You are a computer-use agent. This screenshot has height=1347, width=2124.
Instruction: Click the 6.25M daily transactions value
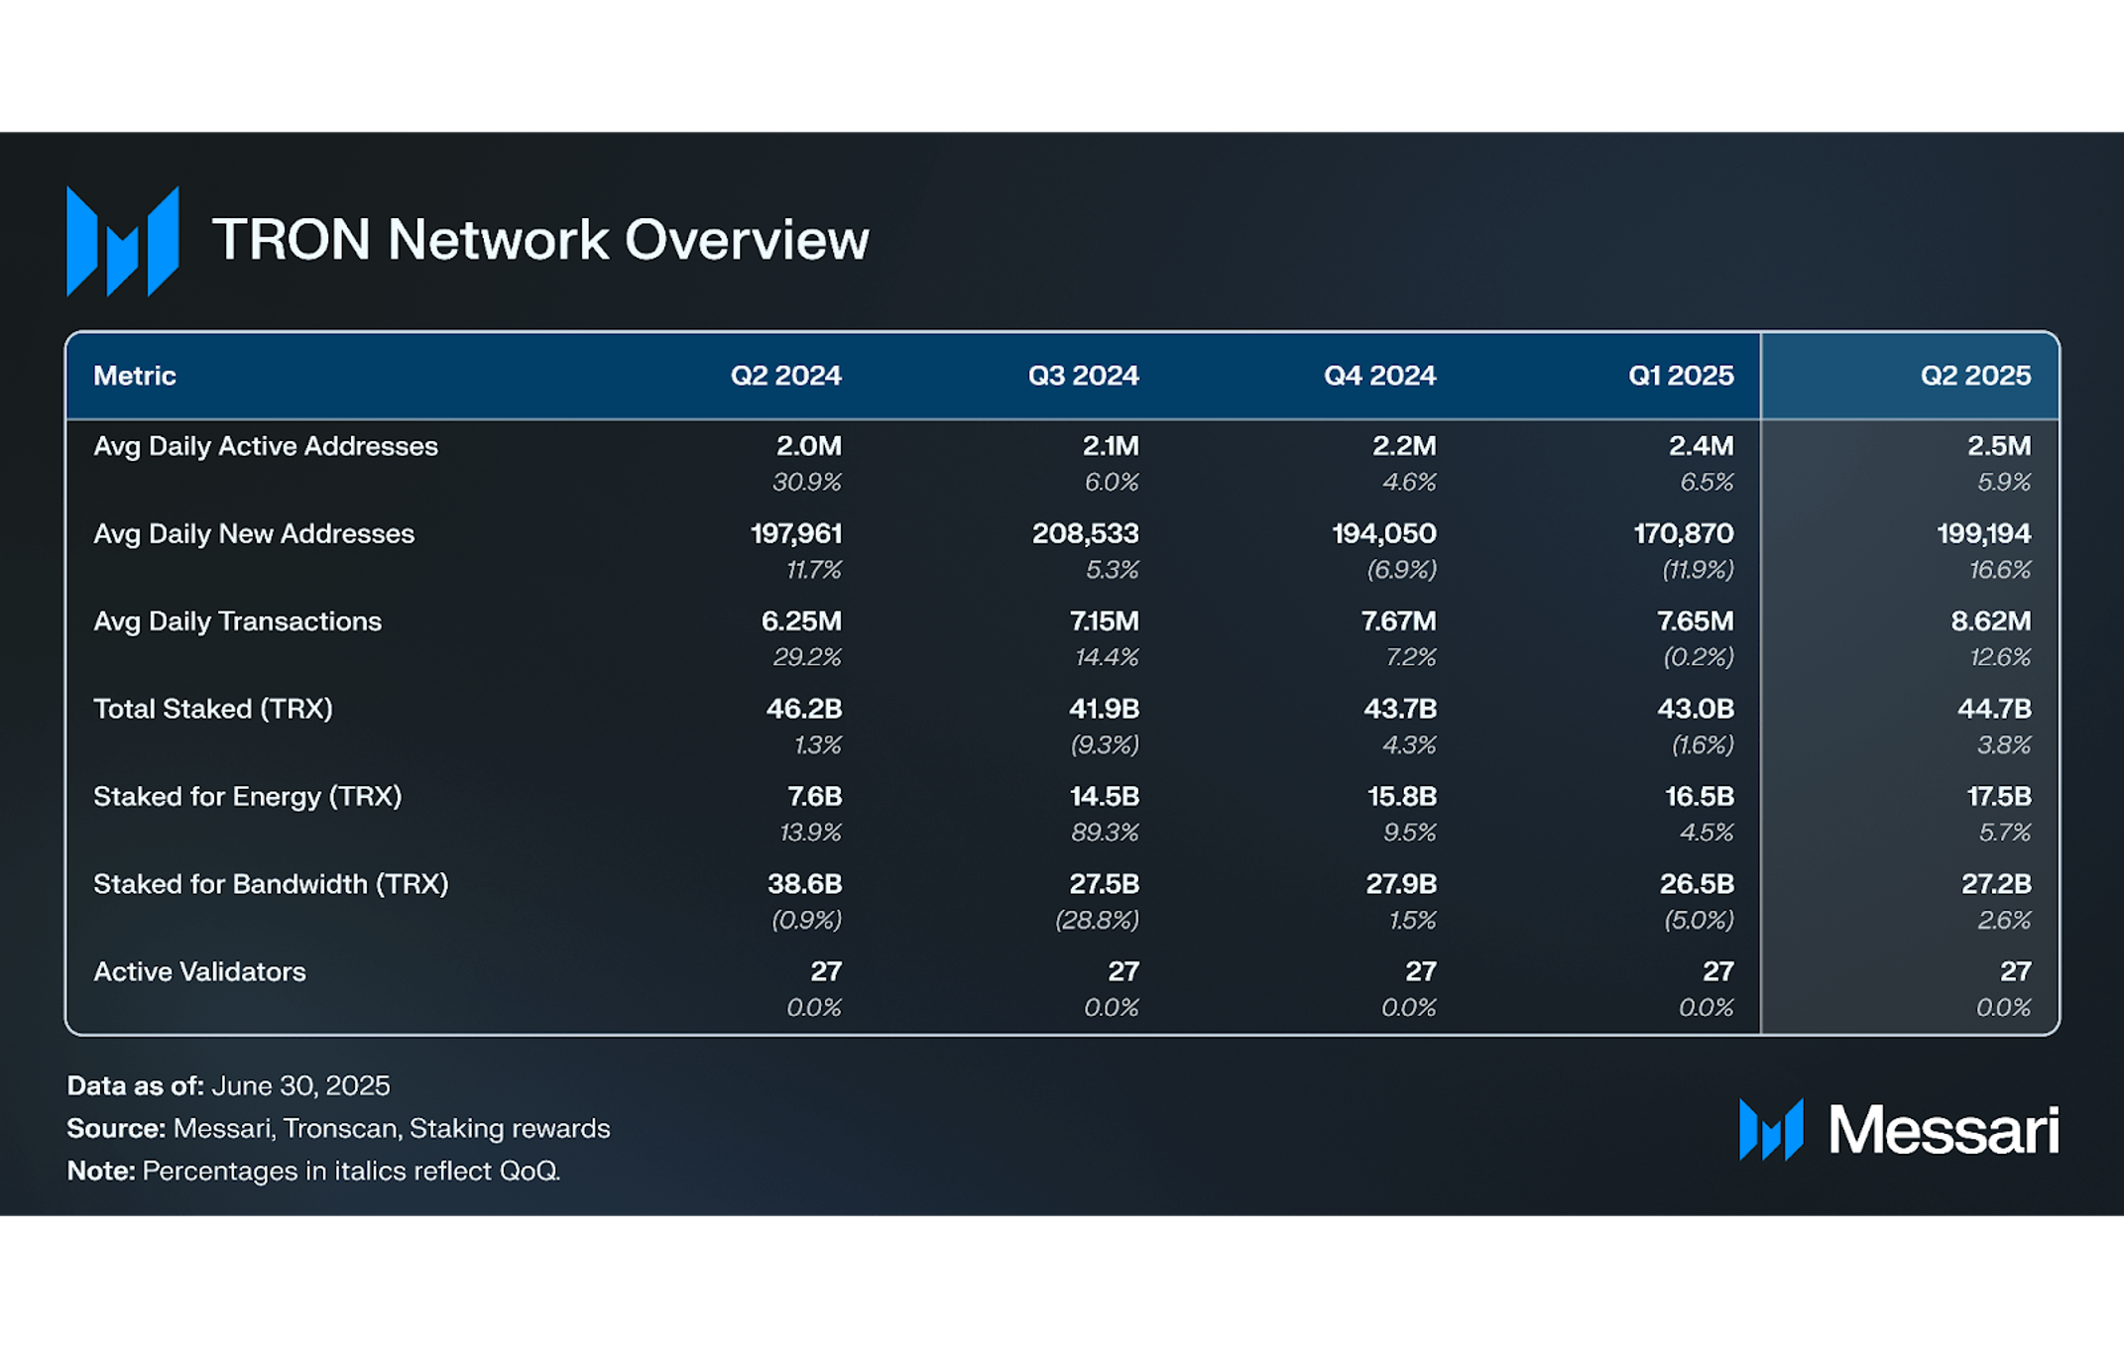coord(801,621)
